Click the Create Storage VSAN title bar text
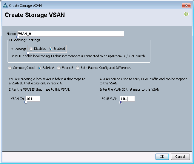194x164 pixels. (x=25, y=6)
